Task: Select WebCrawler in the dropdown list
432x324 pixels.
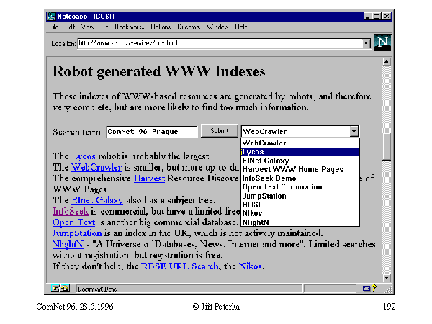Action: [x=300, y=143]
